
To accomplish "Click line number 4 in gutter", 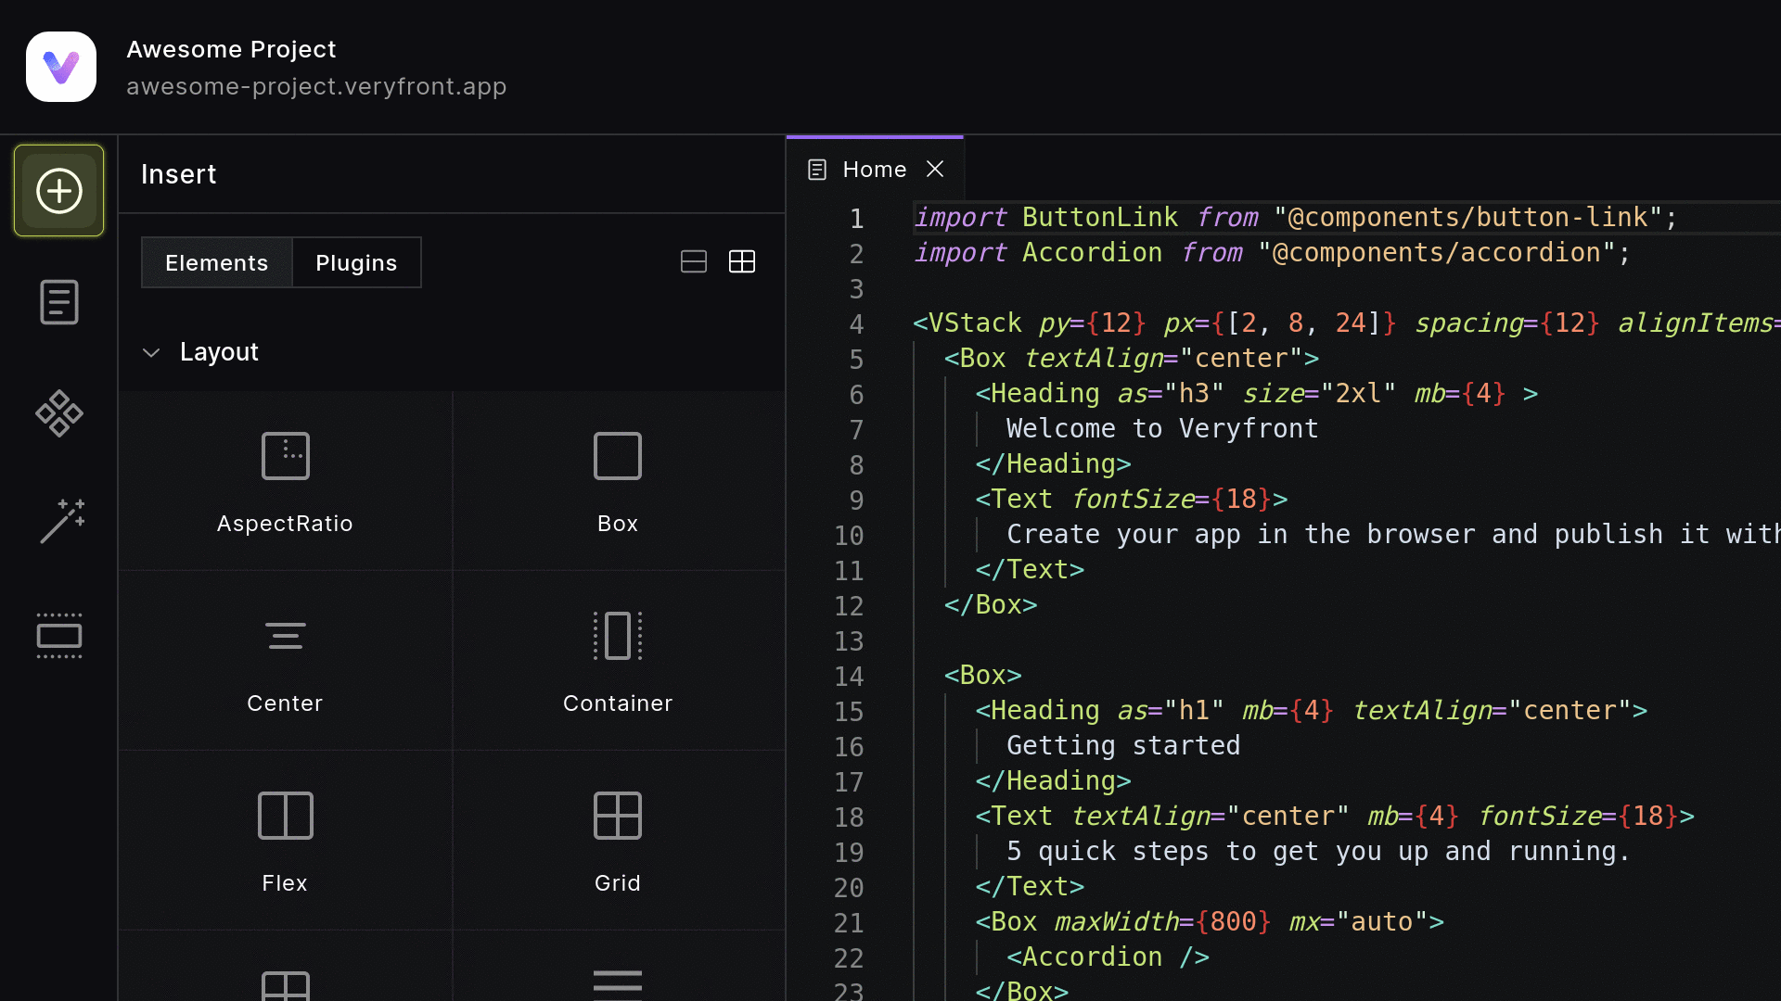I will [x=857, y=324].
